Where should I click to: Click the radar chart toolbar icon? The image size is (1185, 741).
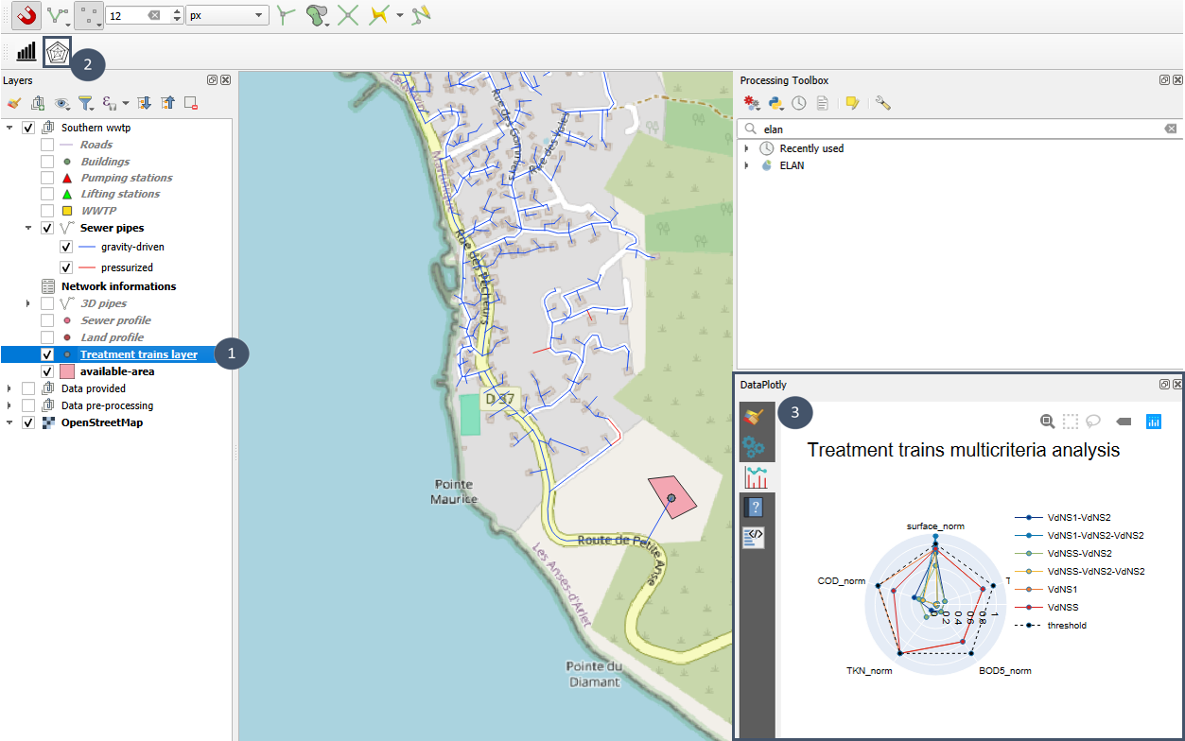[57, 52]
